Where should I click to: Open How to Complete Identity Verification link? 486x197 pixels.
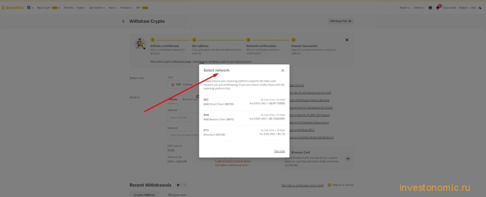coord(311,137)
